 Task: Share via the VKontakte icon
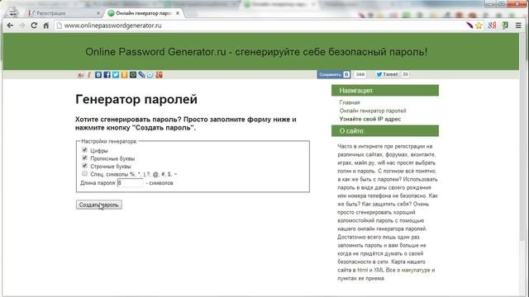pyautogui.click(x=98, y=75)
